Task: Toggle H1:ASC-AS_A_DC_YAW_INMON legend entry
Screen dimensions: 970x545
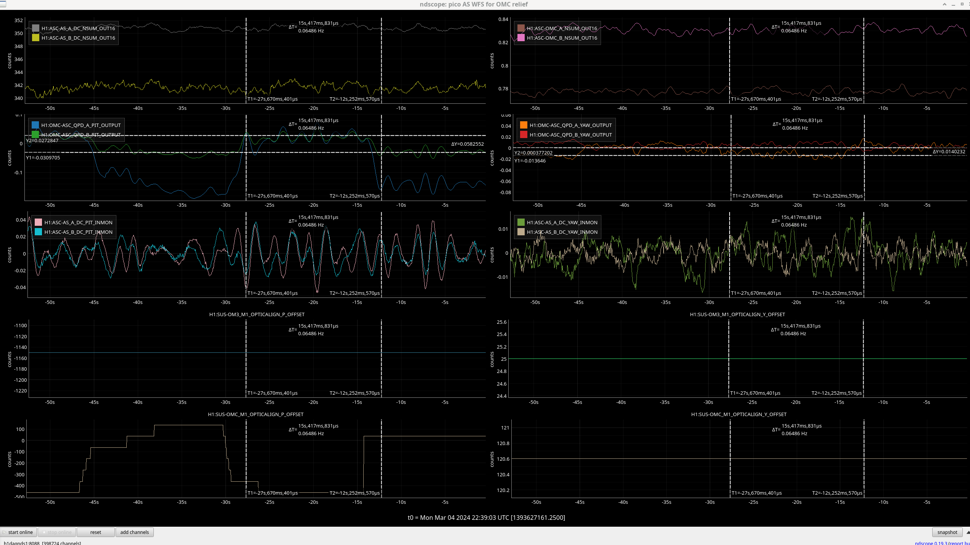Action: click(562, 222)
